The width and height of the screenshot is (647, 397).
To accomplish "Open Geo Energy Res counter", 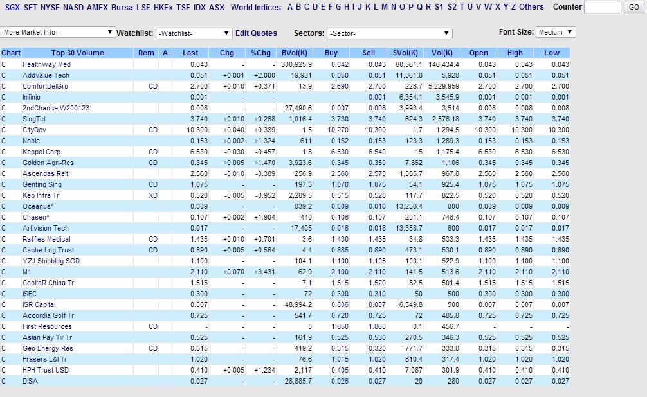I will pyautogui.click(x=48, y=348).
